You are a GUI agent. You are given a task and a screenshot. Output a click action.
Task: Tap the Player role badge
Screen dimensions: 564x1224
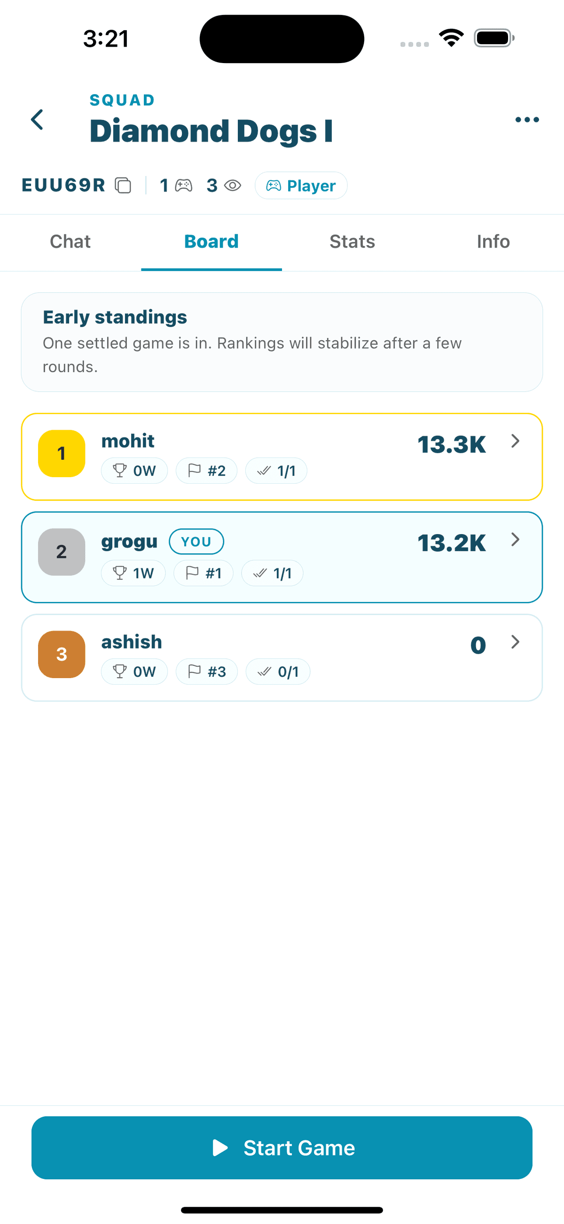coord(301,185)
